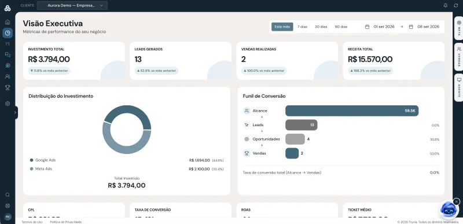This screenshot has width=463, height=224.
Task: Open the Meta side panel tab
Action: pos(459,28)
